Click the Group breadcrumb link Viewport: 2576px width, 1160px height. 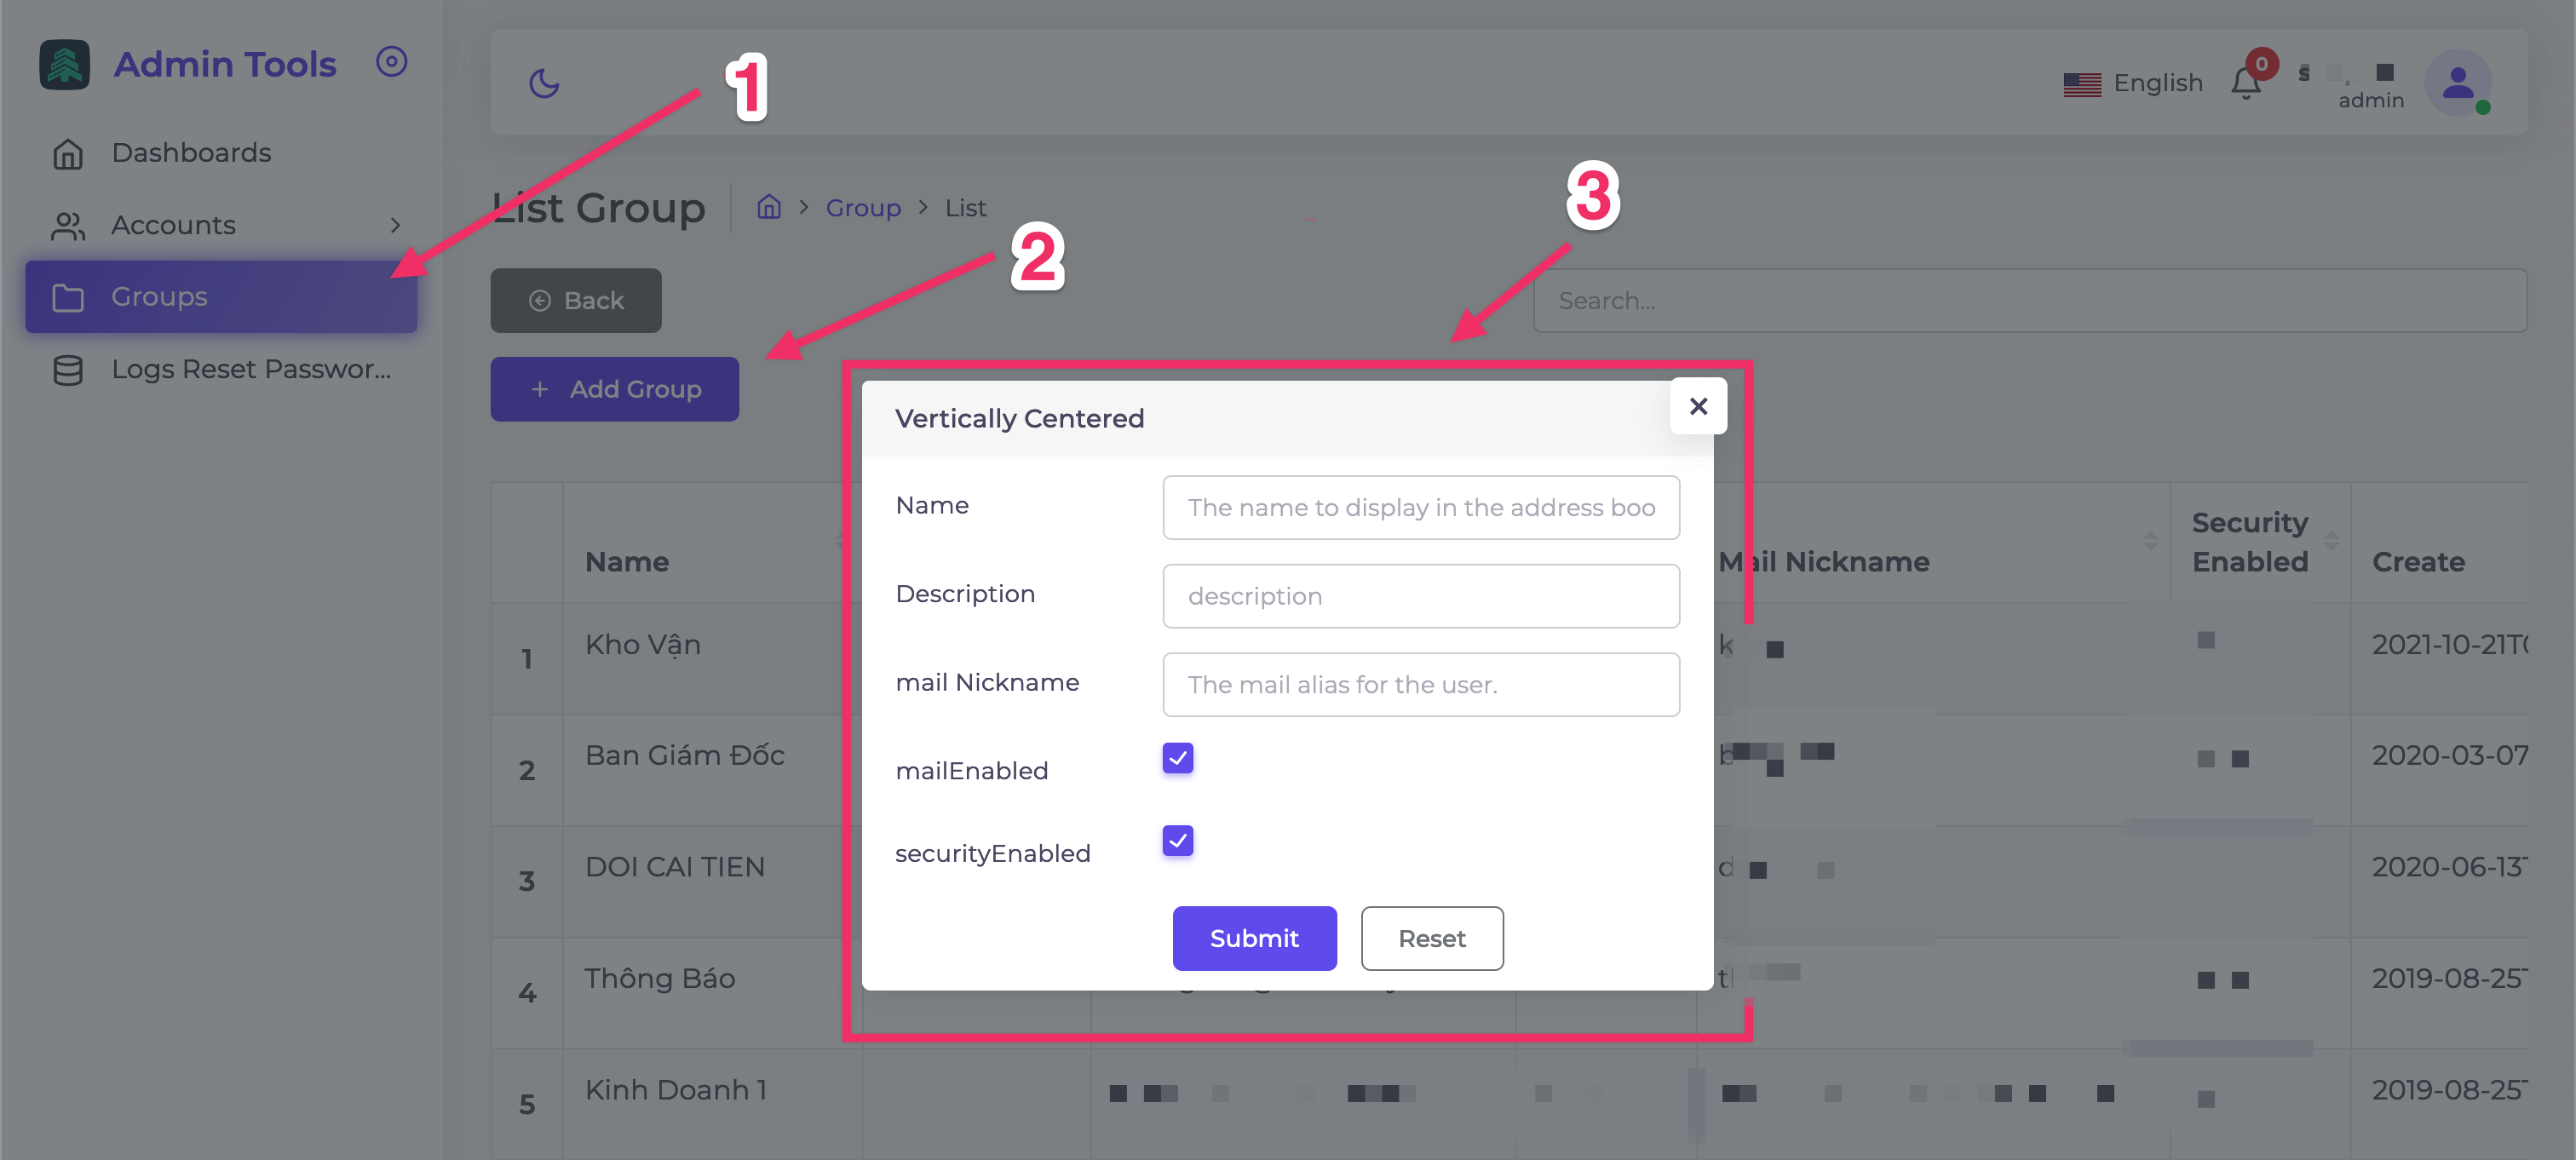point(863,208)
